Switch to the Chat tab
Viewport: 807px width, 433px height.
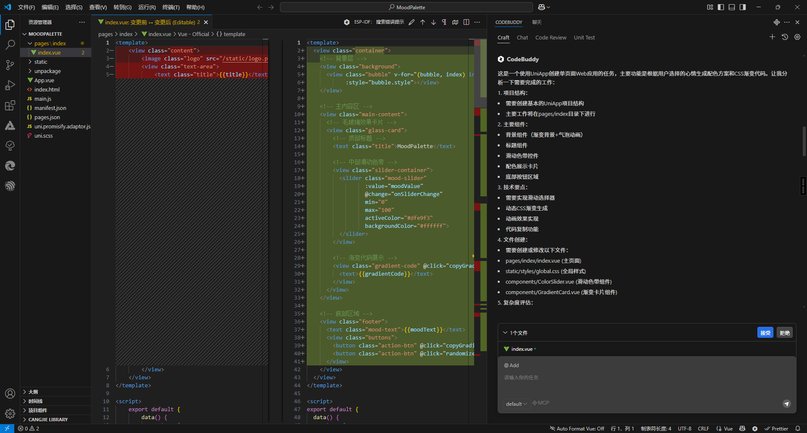click(522, 37)
